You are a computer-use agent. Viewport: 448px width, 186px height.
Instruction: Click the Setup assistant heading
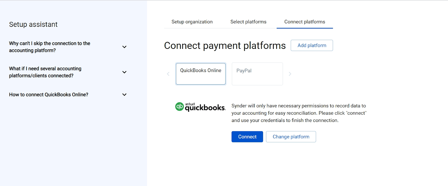[33, 24]
